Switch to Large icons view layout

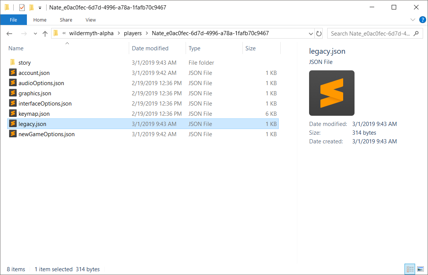420,269
